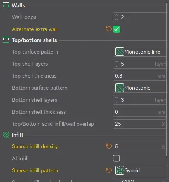Viewport: 169px width, 182px height.
Task: Click the Monotonic line pattern icon
Action: [x=120, y=52]
